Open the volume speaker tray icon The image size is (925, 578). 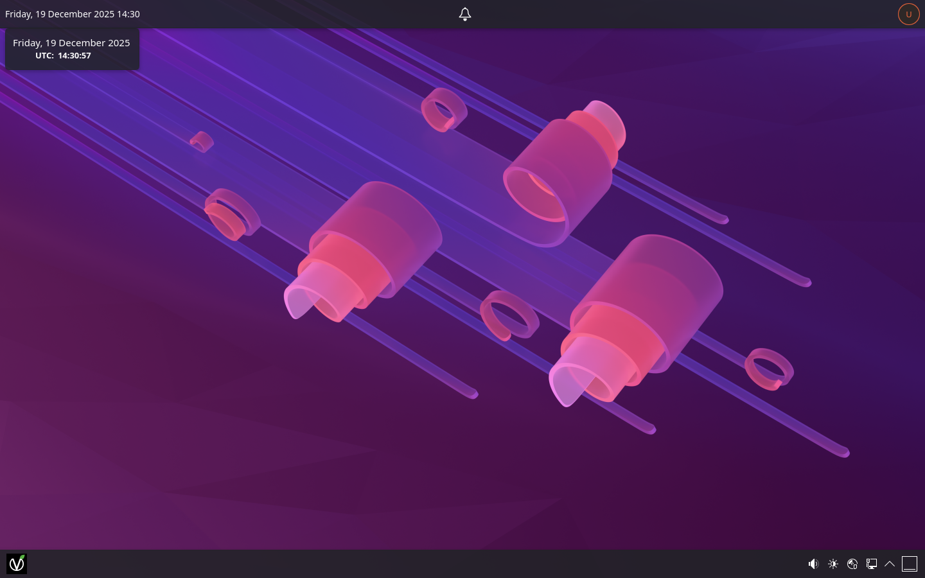[x=813, y=564]
